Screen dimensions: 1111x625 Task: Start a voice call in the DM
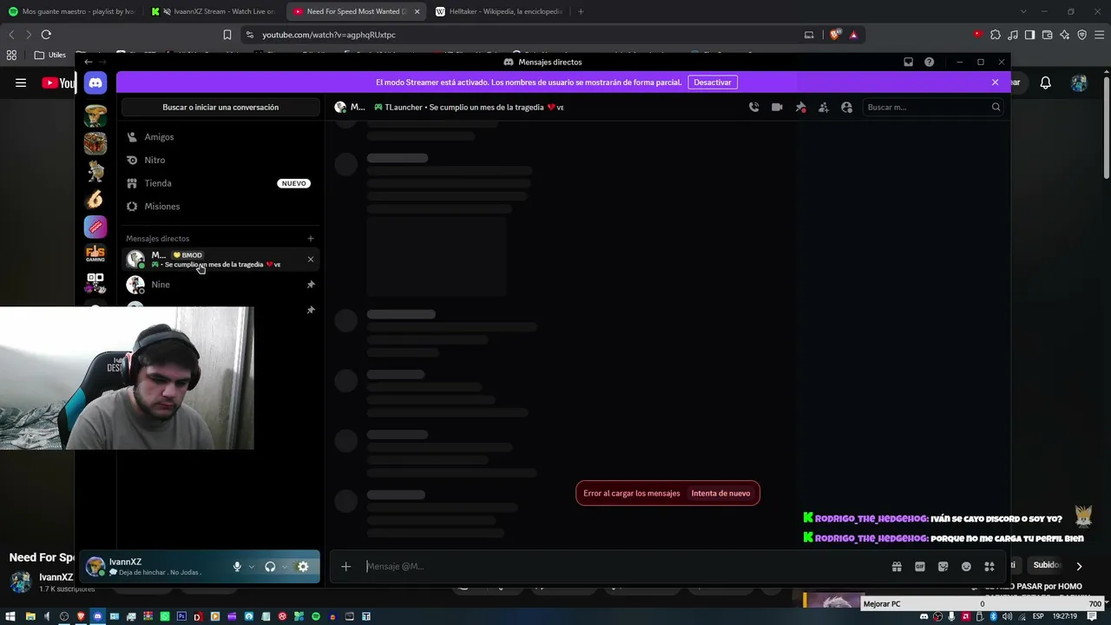pyautogui.click(x=753, y=108)
